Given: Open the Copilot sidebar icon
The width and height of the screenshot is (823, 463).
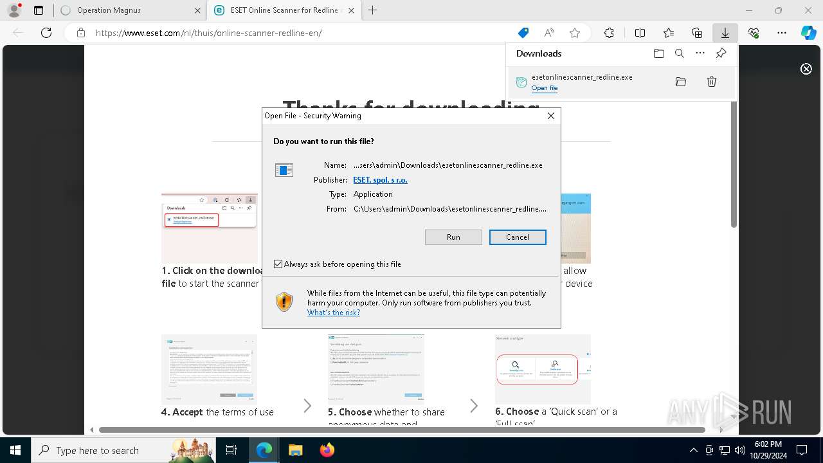Looking at the screenshot, I should tap(809, 33).
